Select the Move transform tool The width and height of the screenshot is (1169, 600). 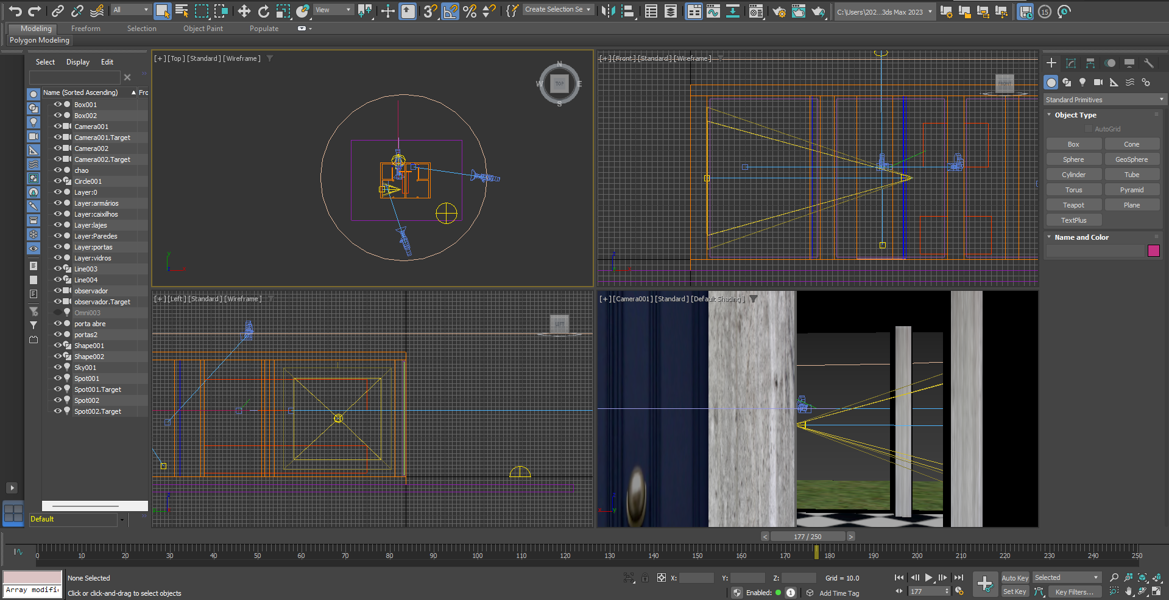pos(244,11)
